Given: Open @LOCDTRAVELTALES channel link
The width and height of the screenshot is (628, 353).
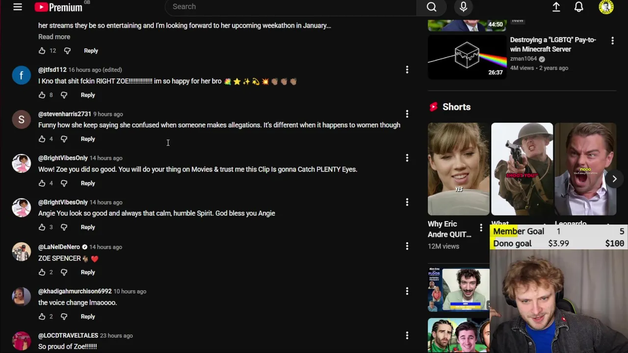Looking at the screenshot, I should pyautogui.click(x=68, y=336).
